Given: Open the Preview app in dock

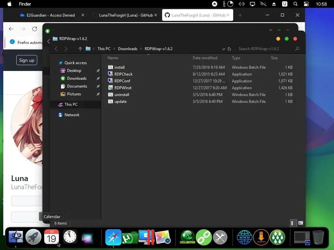Looking at the screenshot, I should [x=163, y=237].
